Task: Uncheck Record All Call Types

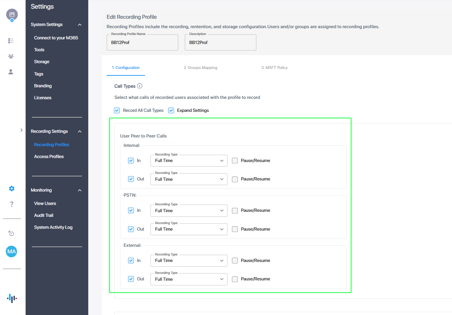Action: point(117,110)
